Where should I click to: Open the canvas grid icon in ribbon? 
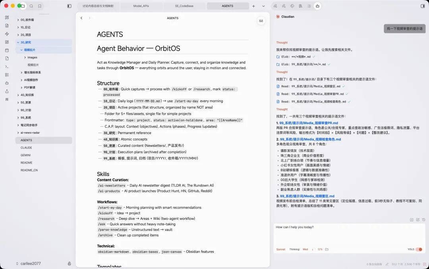(7, 42)
